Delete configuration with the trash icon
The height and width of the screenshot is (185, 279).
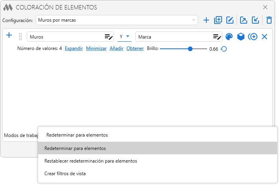[x=269, y=20]
